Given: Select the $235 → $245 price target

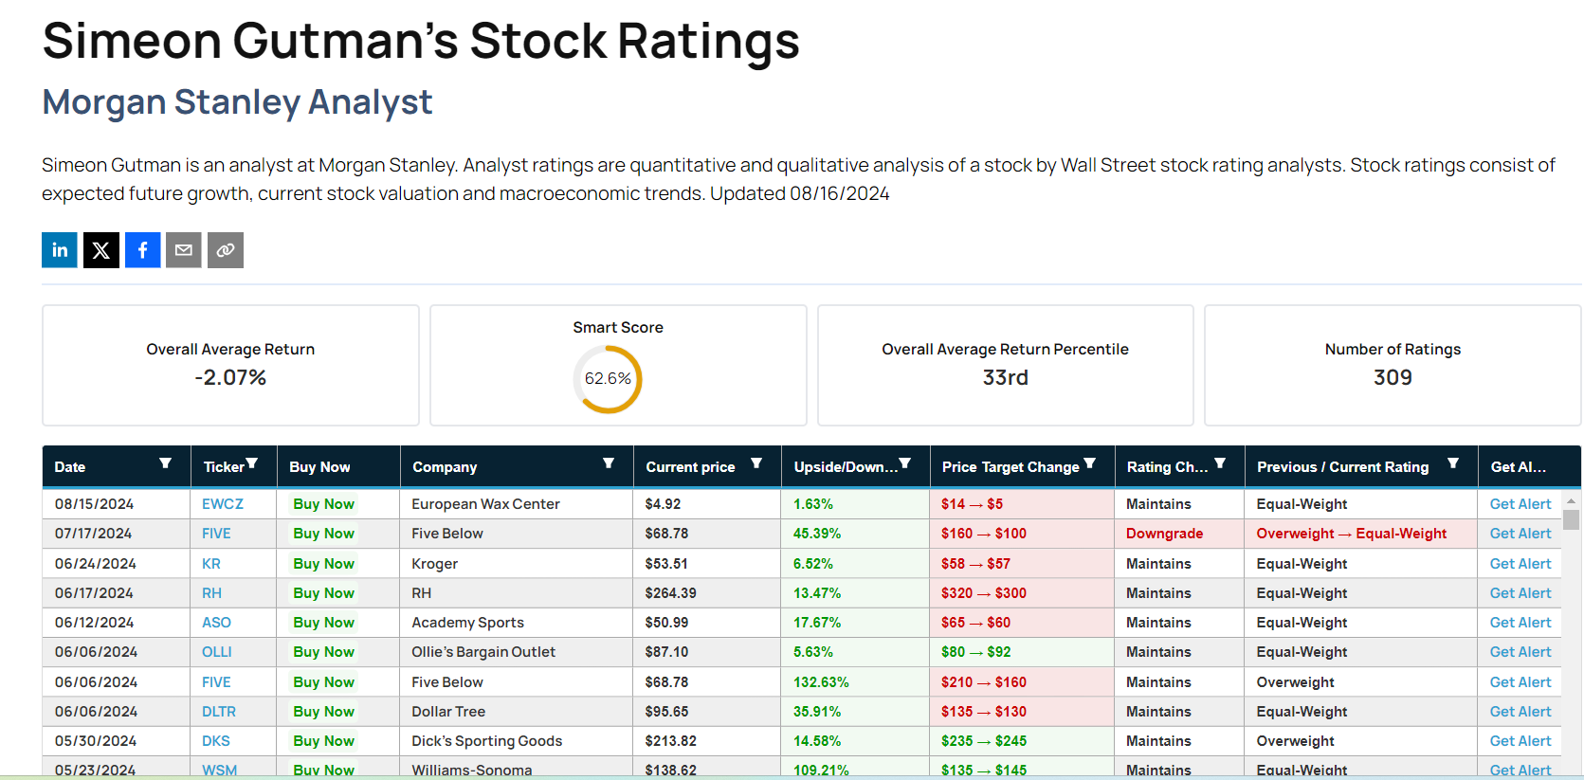Looking at the screenshot, I should tap(983, 741).
